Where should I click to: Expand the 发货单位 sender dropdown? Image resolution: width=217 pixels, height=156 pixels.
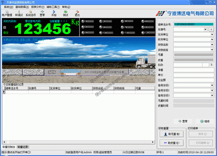click(212, 34)
